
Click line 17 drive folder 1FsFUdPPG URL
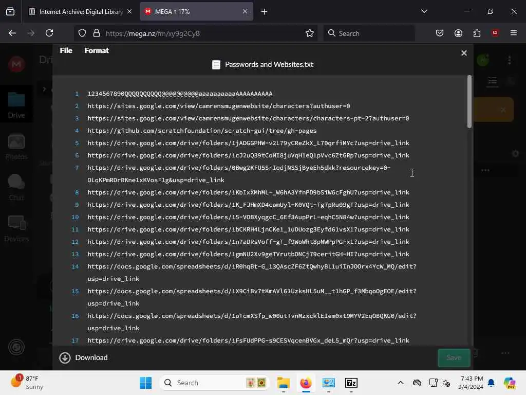click(248, 340)
